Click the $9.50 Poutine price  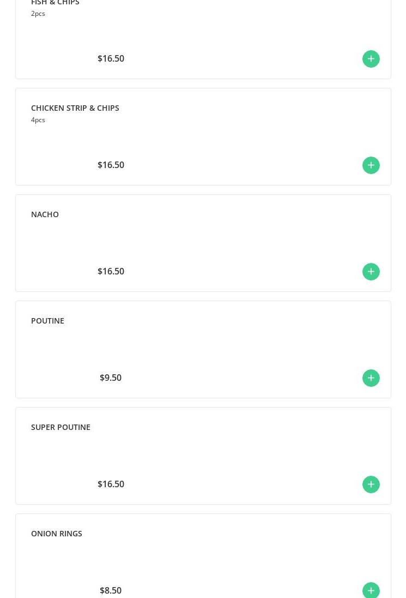pos(111,378)
